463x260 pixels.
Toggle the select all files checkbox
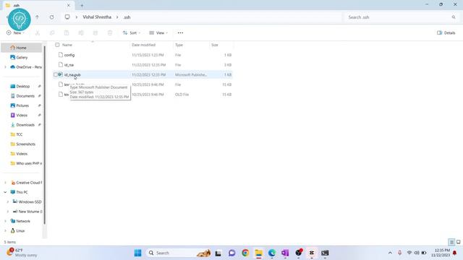point(57,45)
